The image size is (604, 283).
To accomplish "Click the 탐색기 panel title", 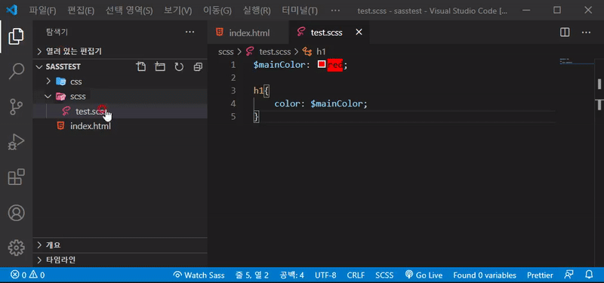I will pyautogui.click(x=57, y=32).
